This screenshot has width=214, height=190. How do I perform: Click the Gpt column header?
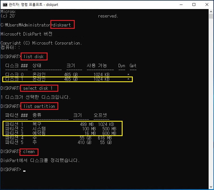coord(133,65)
